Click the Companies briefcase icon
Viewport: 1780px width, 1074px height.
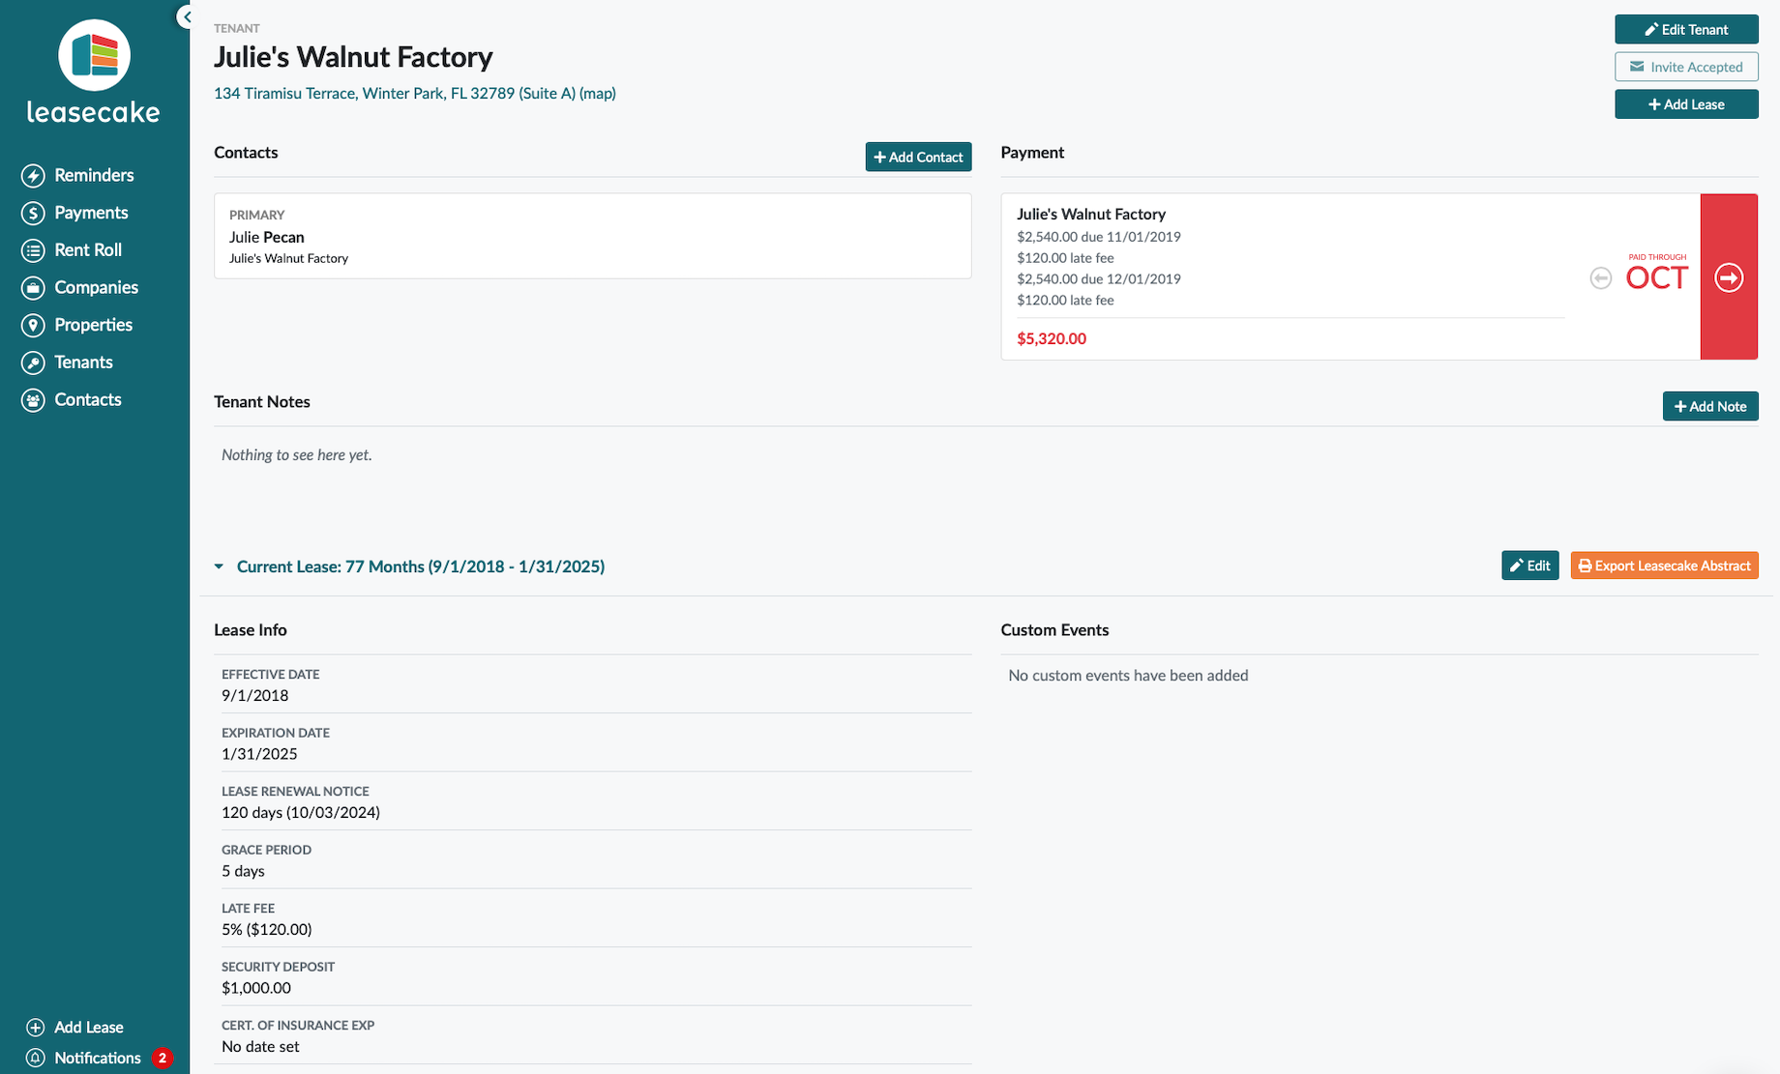(x=34, y=288)
